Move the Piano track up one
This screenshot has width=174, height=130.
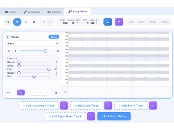[37, 92]
